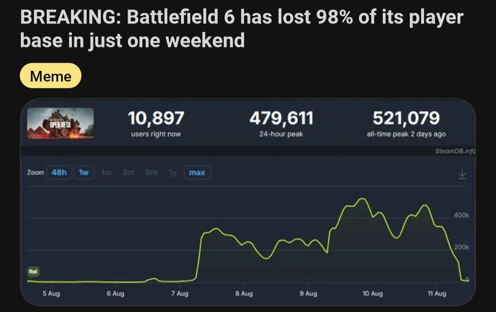Click the end-of-line data point marker
Viewport: 496px width, 312px height.
point(467,280)
